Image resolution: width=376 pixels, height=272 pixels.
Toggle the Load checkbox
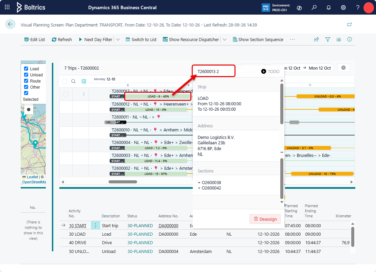click(26, 69)
